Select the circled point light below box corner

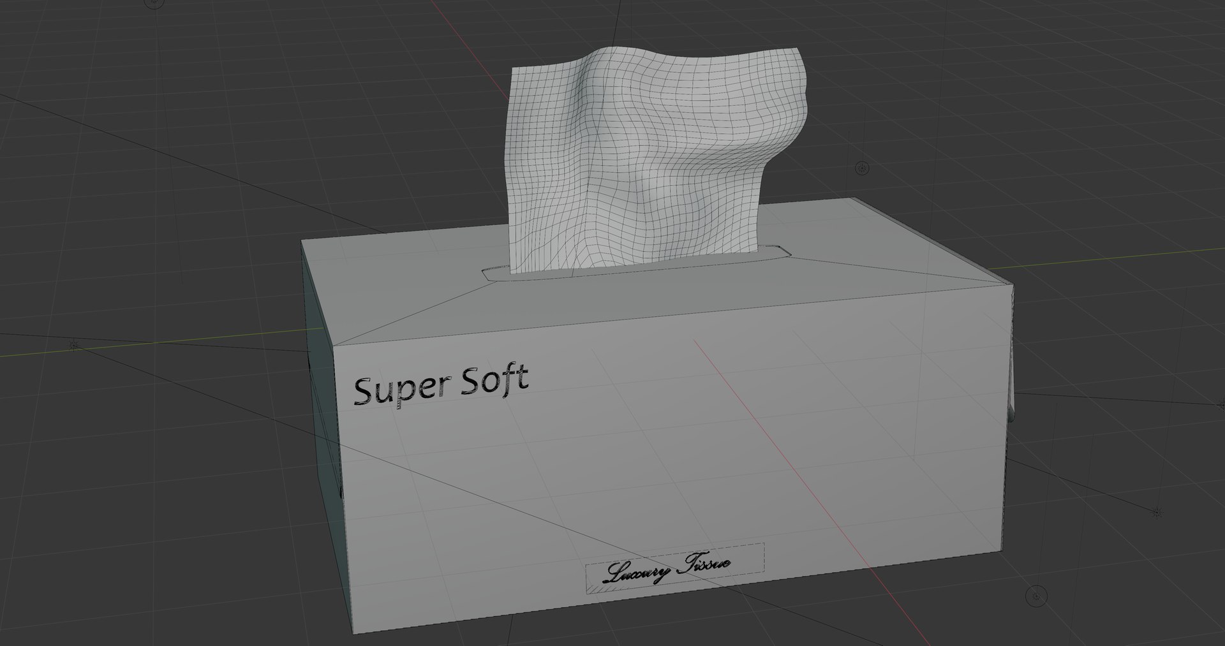click(x=1036, y=596)
